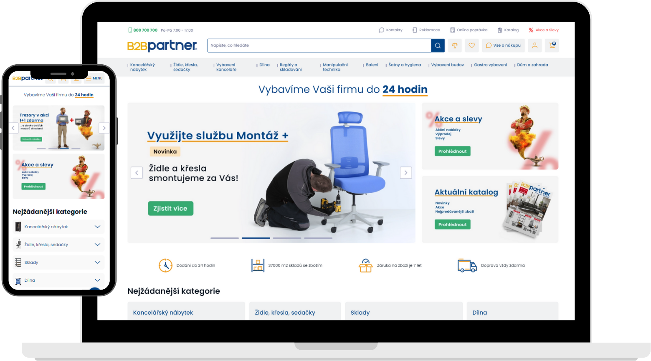Select the fourth slide indicator on the laptop banner
This screenshot has height=361, width=651.
tap(318, 238)
